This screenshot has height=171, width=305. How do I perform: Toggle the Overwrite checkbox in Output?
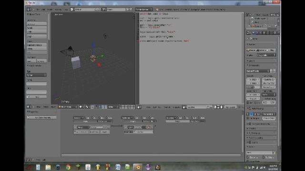(x=248, y=157)
